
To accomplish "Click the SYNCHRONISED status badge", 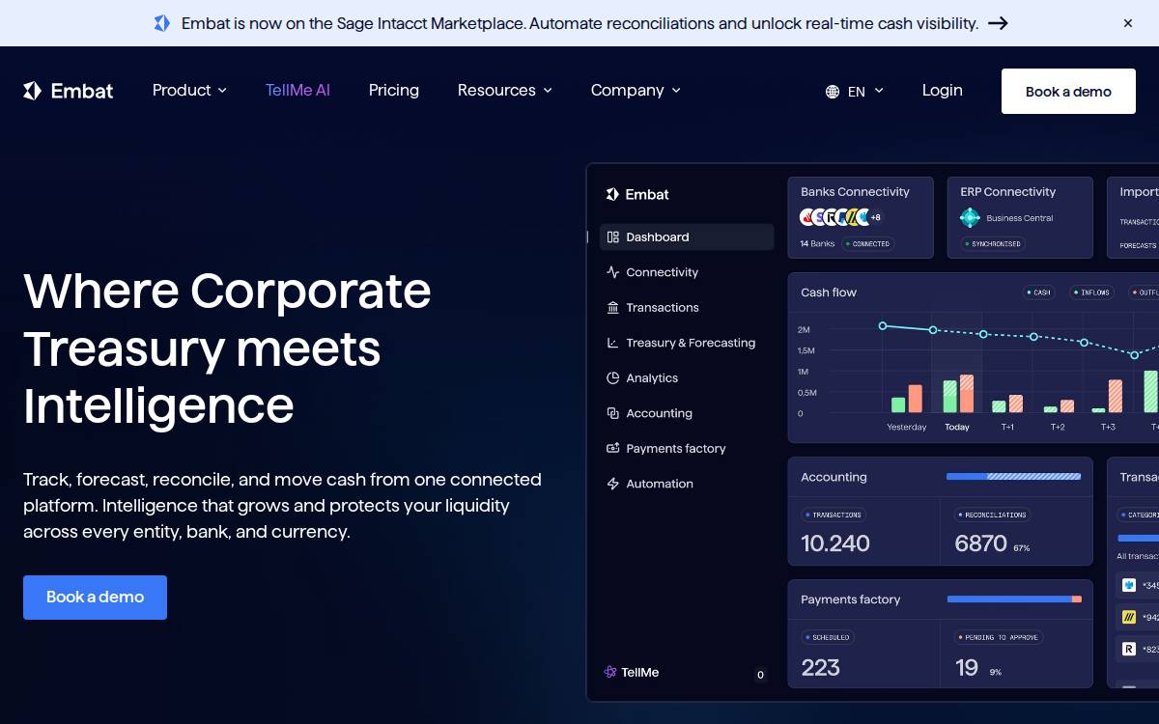I will pos(993,244).
